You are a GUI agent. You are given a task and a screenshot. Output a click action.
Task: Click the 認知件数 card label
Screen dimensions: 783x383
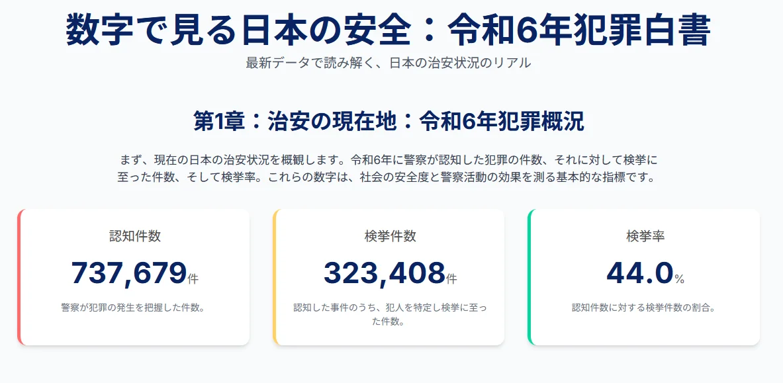click(134, 236)
